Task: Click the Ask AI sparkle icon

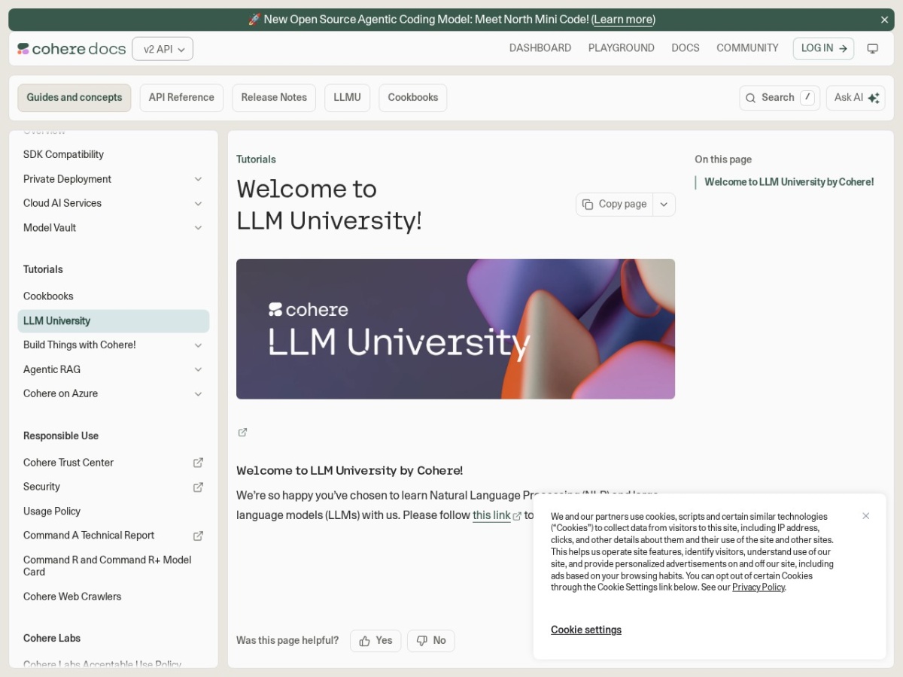Action: pos(874,98)
